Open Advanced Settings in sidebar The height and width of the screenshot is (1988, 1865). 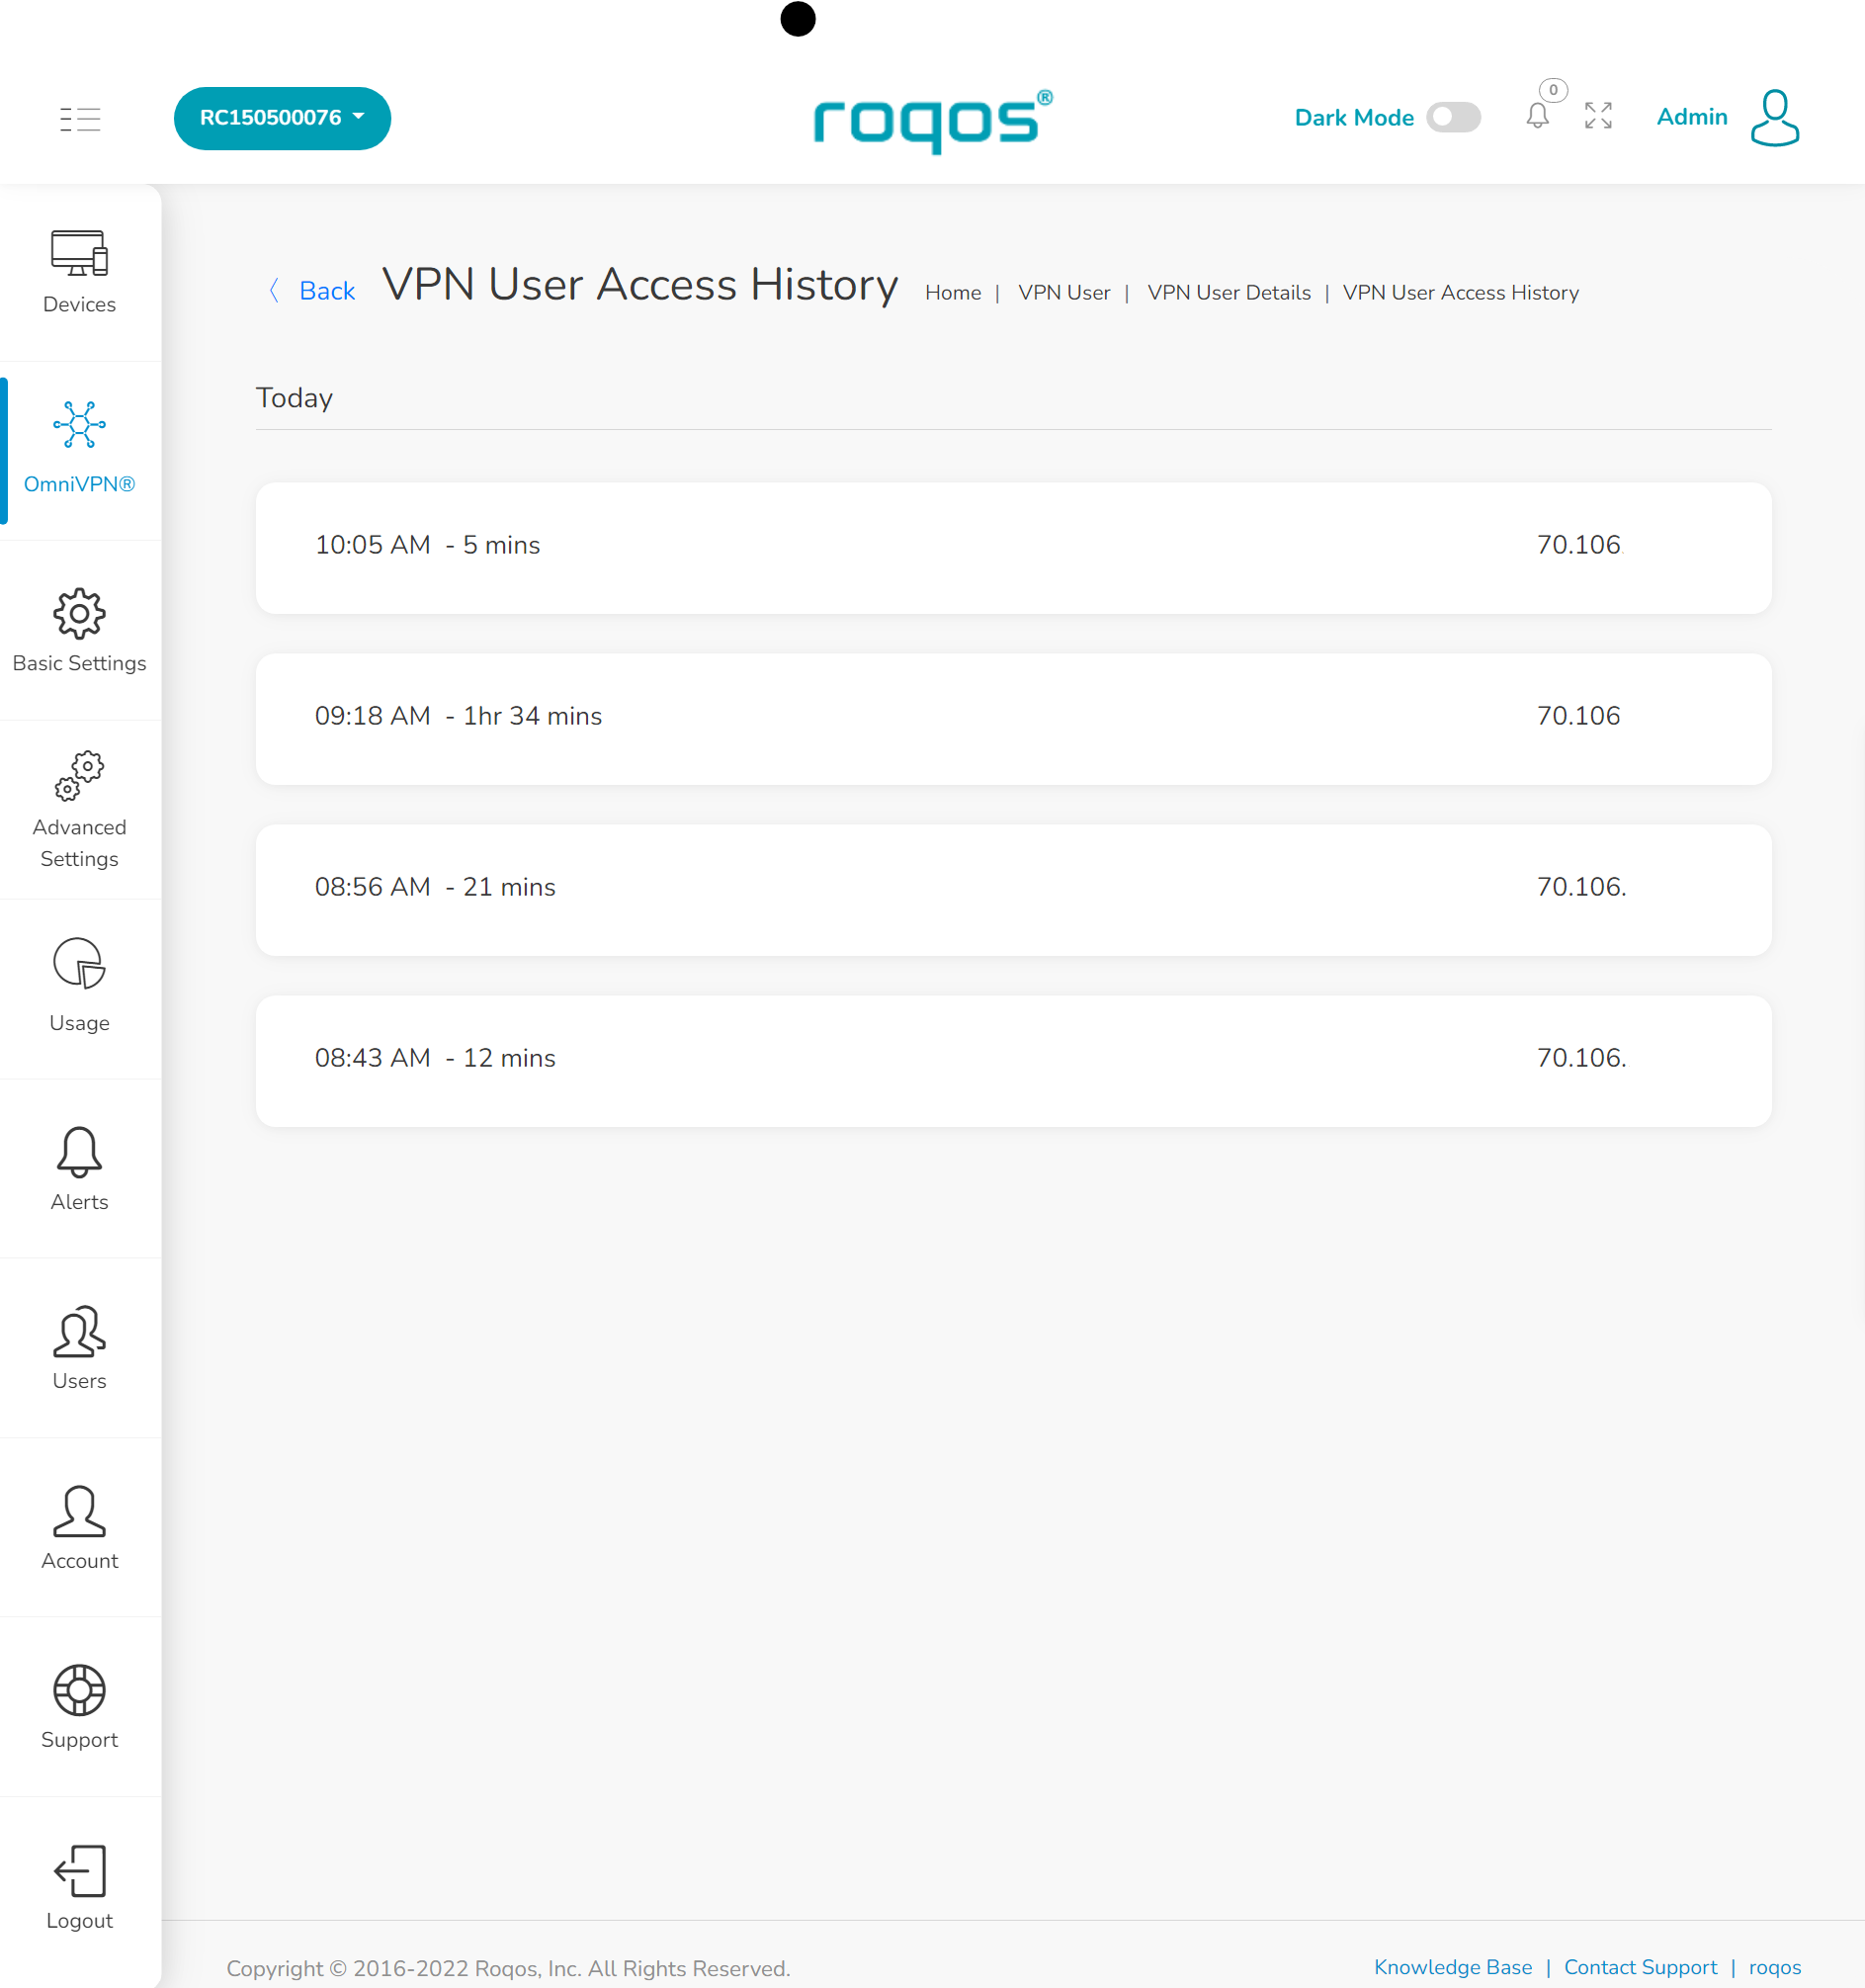pyautogui.click(x=80, y=810)
